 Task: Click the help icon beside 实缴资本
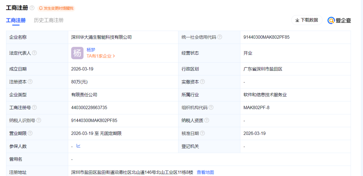click(202, 82)
